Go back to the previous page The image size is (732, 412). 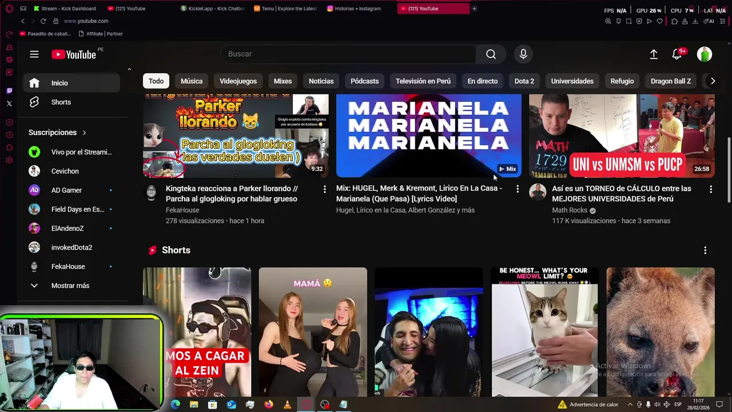click(23, 21)
